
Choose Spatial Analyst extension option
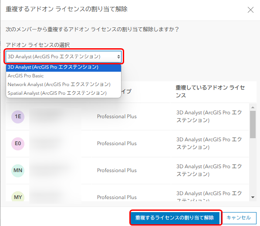coord(64,93)
